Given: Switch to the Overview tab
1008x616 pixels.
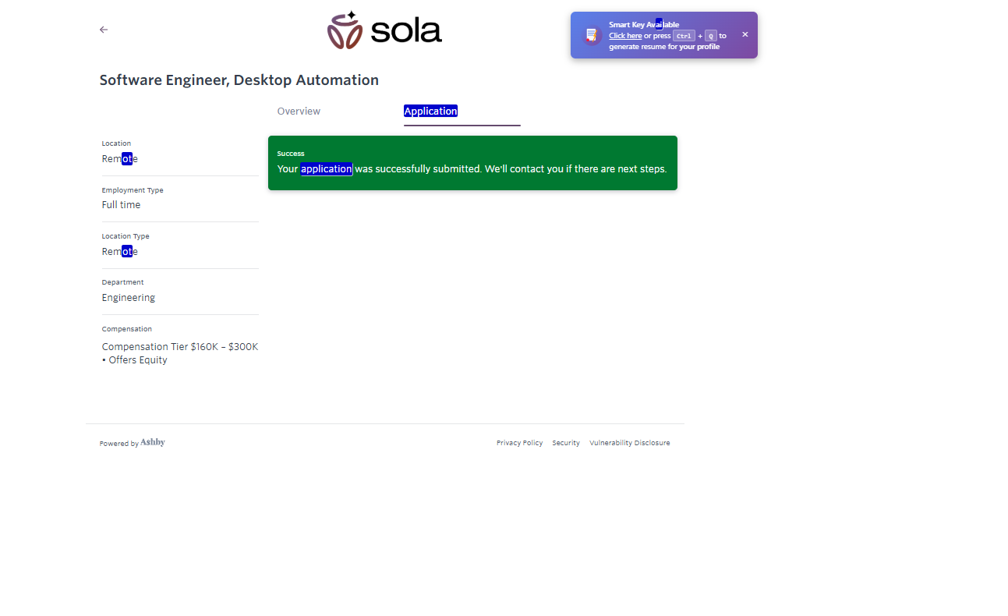Looking at the screenshot, I should tap(299, 112).
